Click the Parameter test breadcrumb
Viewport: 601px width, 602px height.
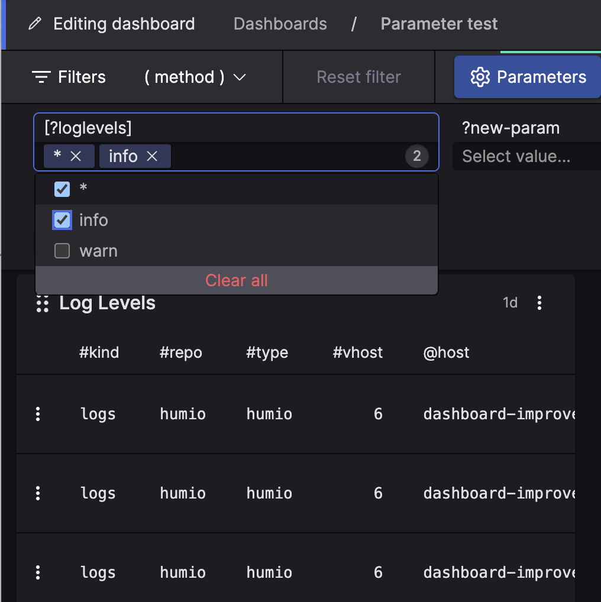tap(439, 24)
